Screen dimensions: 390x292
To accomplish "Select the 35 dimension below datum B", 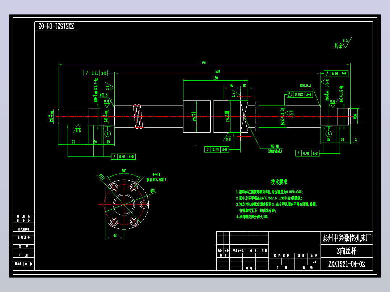I will [328, 139].
